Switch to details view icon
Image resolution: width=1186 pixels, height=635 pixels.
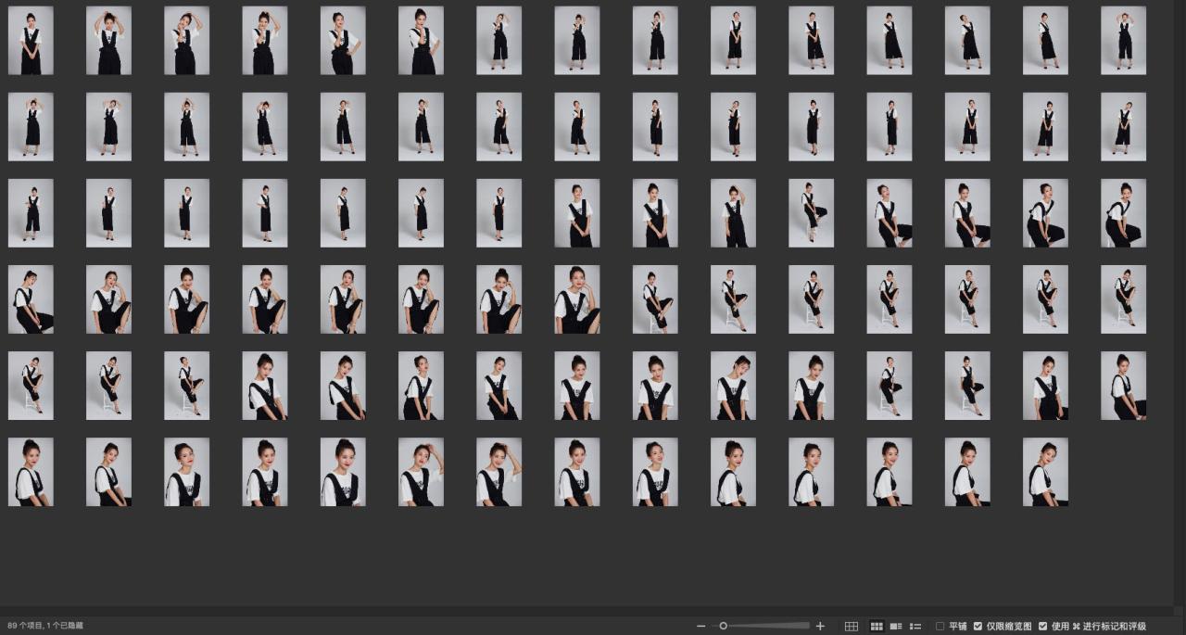click(x=896, y=627)
